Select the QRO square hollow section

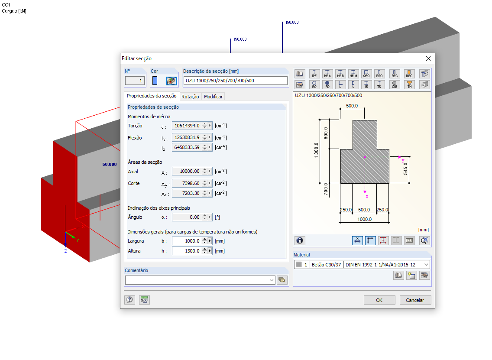coord(366,74)
